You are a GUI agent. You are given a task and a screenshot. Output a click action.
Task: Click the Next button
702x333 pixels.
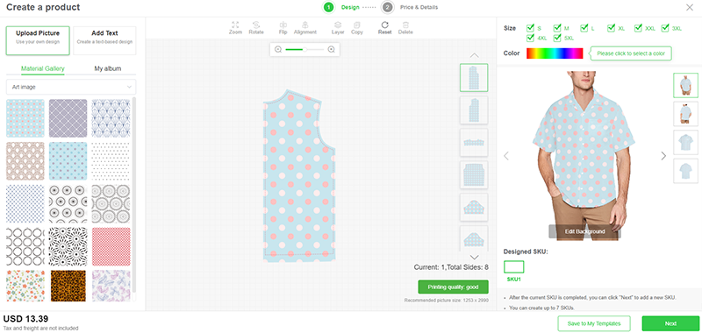(x=670, y=323)
